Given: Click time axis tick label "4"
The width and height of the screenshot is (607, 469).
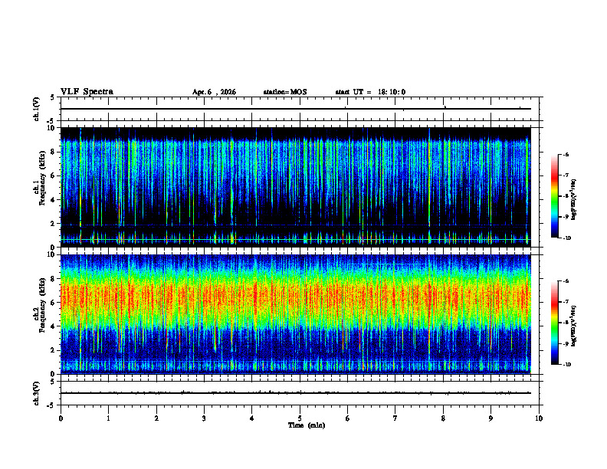Looking at the screenshot, I should pyautogui.click(x=252, y=418).
